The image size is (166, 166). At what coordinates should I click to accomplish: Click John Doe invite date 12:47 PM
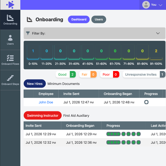point(78,102)
